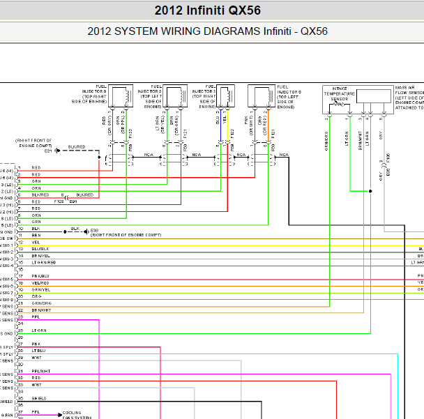424x419 pixels.
Task: Click the mass air flow sensor inner box
Action: tap(373, 96)
